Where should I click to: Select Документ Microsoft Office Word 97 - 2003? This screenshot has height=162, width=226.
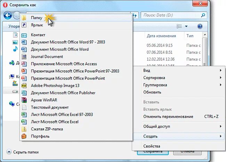(x=76, y=42)
